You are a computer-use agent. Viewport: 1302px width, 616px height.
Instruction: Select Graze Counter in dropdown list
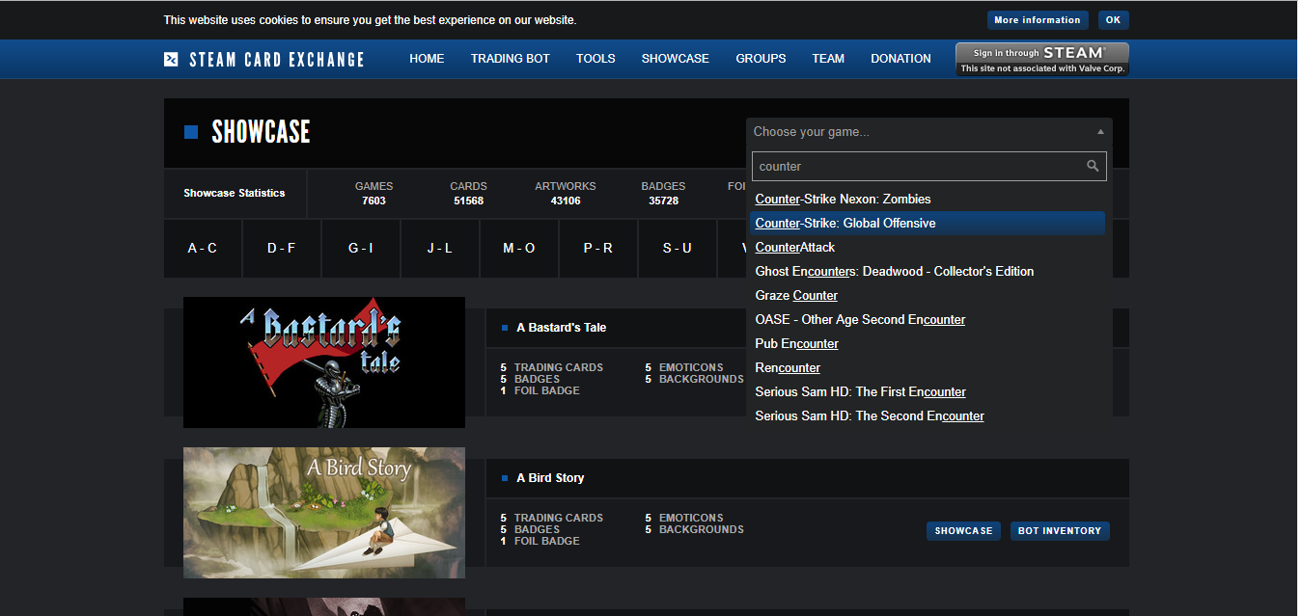928,296
